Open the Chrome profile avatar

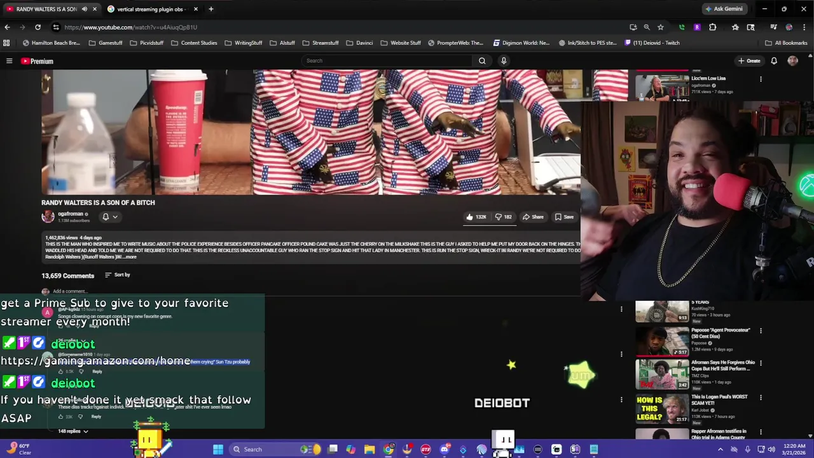[789, 27]
